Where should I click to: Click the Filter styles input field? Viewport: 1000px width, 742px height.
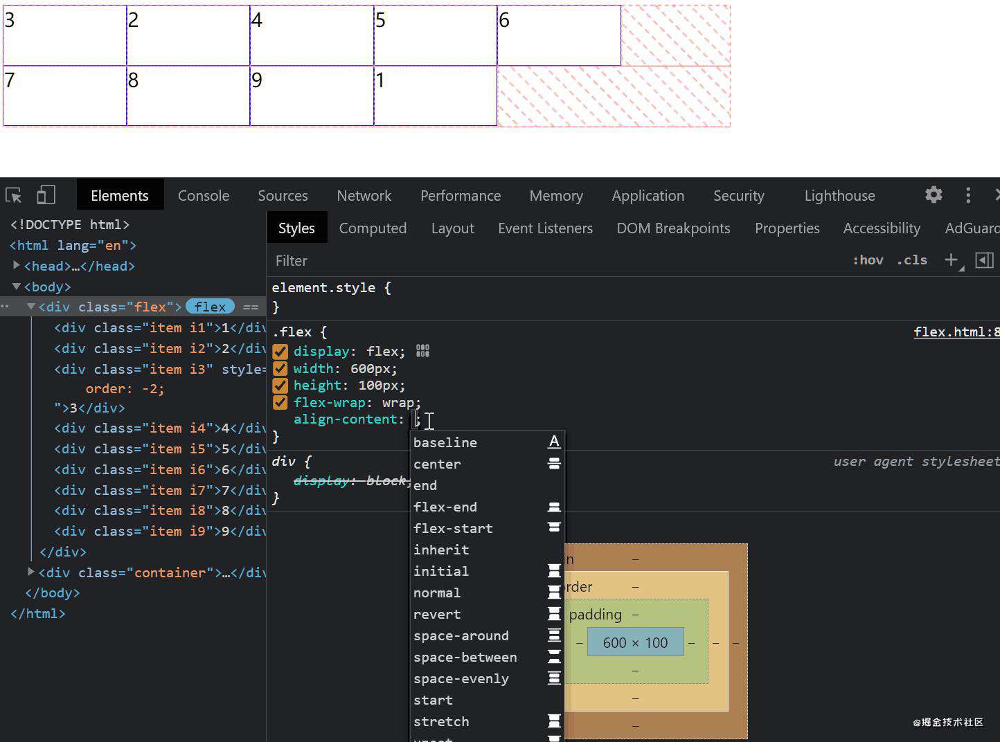pos(554,260)
